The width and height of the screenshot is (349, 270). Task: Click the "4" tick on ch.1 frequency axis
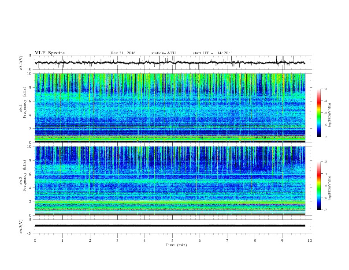pyautogui.click(x=31, y=115)
